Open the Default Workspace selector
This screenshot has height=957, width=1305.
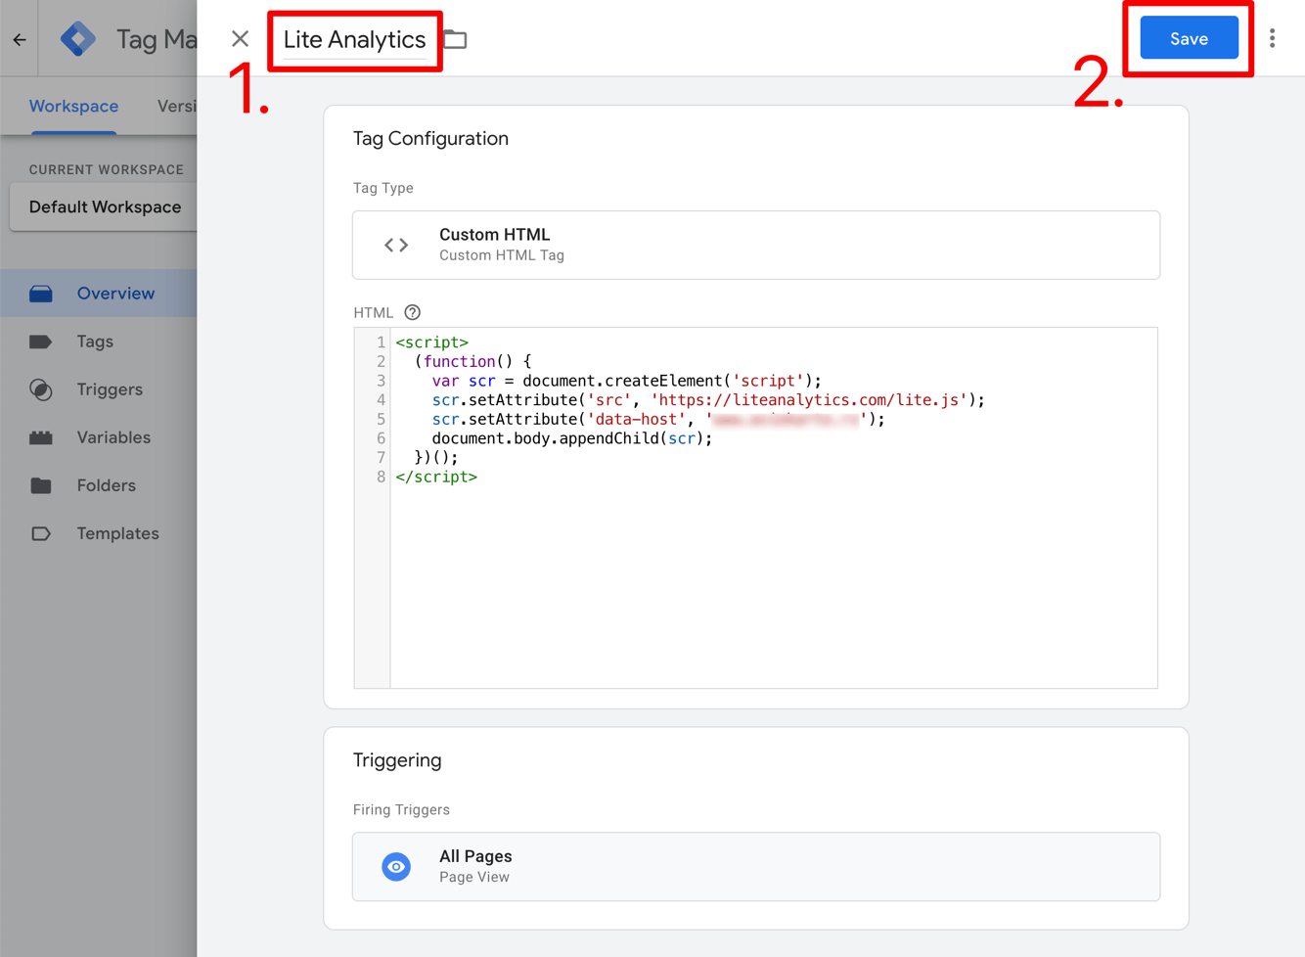coord(105,207)
